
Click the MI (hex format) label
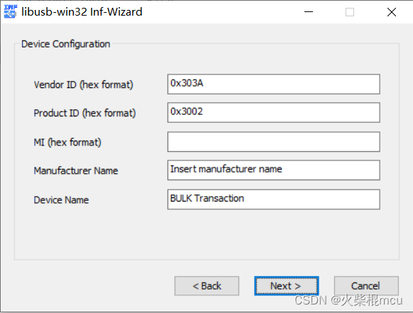pos(67,143)
